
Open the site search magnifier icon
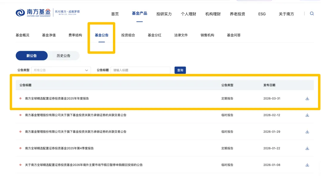pos(312,13)
